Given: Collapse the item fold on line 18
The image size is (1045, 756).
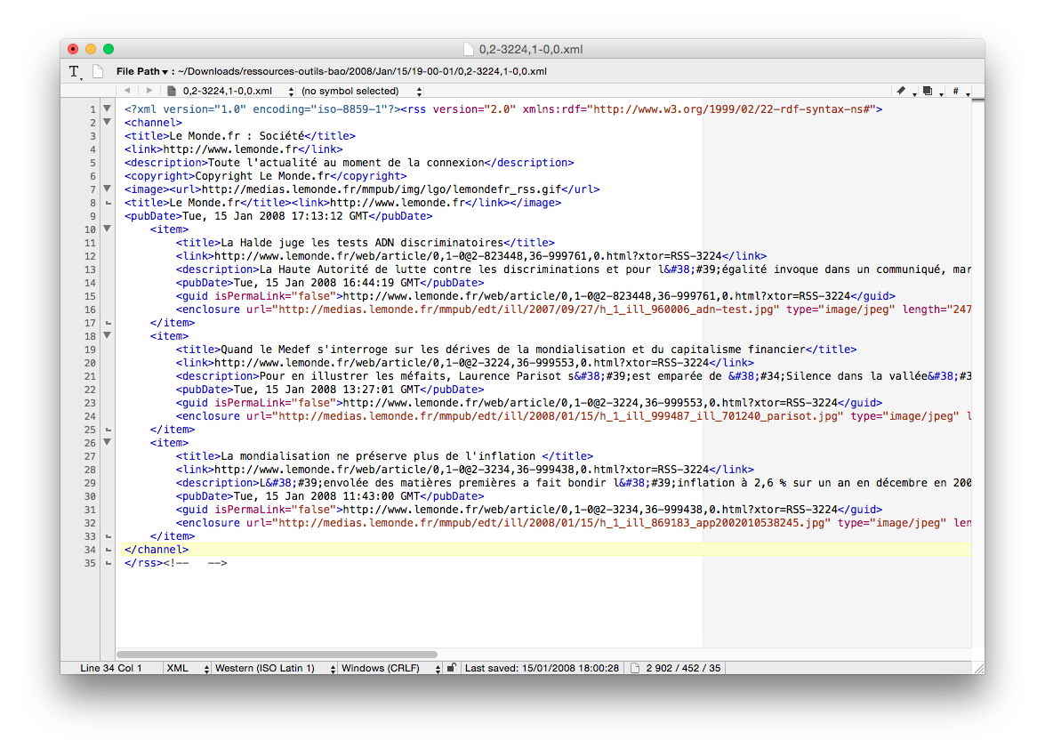Looking at the screenshot, I should pyautogui.click(x=107, y=335).
